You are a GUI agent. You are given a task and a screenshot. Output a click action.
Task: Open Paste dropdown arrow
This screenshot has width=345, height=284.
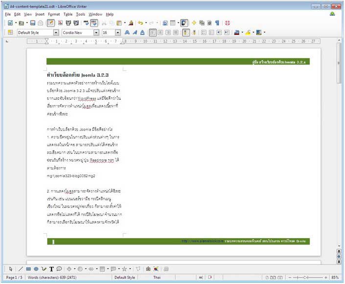pos(125,23)
